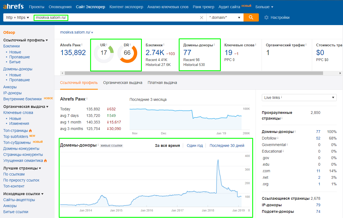The height and width of the screenshot is (218, 343).
Task: Select the Ссылочный профиль tab
Action: point(79,83)
